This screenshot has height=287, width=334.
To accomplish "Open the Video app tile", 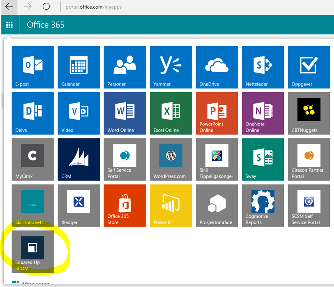I will (79, 113).
